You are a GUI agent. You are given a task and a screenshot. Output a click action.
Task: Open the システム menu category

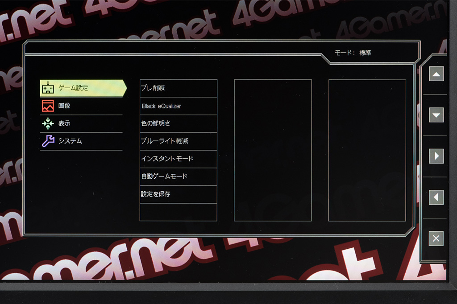81,141
